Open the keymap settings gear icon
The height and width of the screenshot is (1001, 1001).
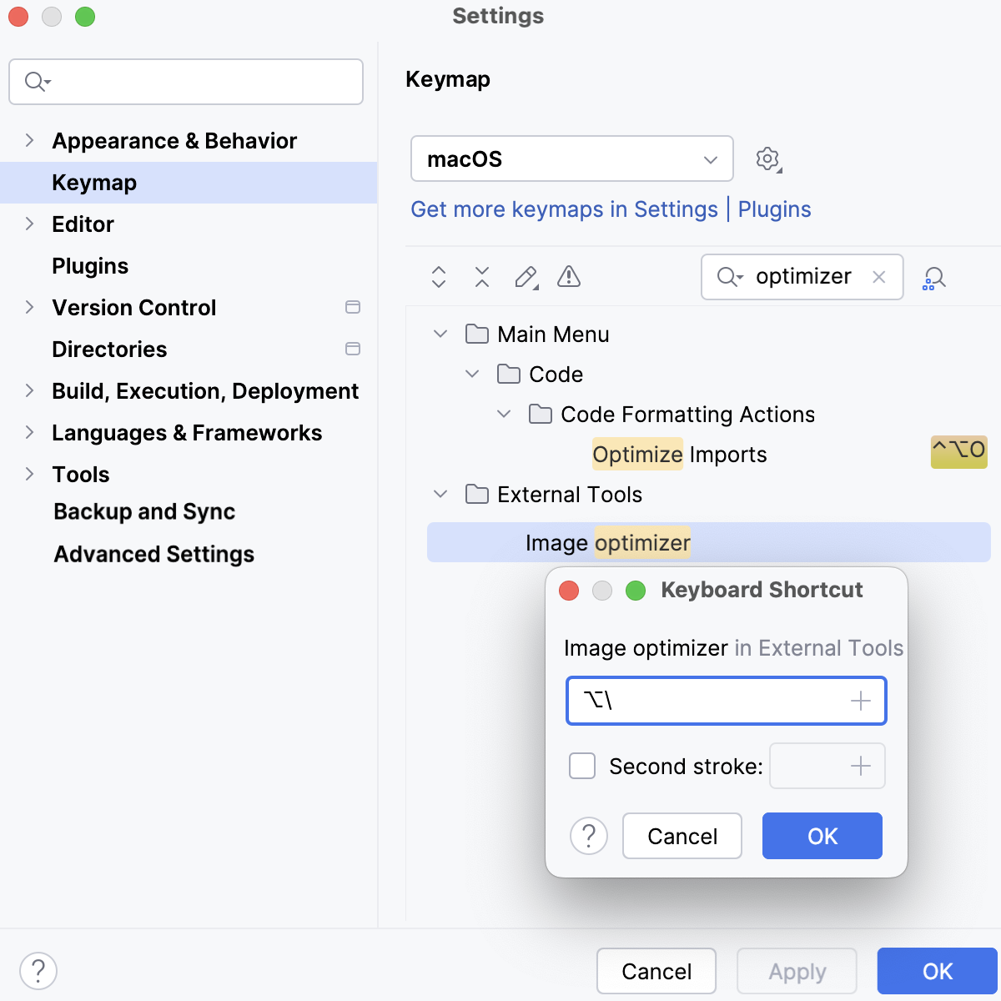(x=767, y=158)
